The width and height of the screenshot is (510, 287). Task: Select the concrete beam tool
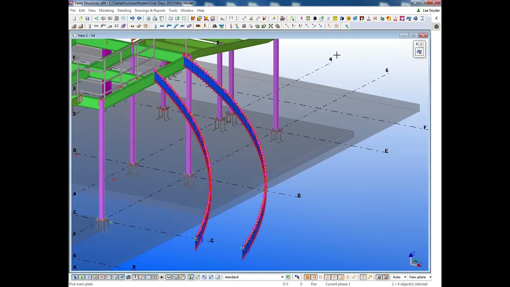click(96, 26)
